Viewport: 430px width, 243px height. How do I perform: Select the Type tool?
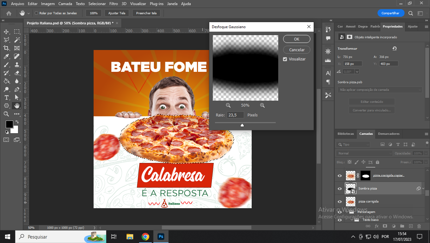click(x=6, y=97)
